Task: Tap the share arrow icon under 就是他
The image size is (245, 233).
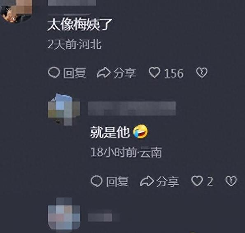Action: pyautogui.click(x=147, y=181)
